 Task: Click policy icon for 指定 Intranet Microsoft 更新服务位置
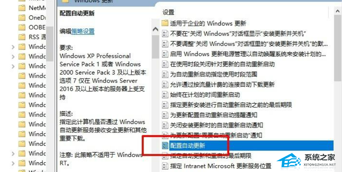(x=165, y=166)
